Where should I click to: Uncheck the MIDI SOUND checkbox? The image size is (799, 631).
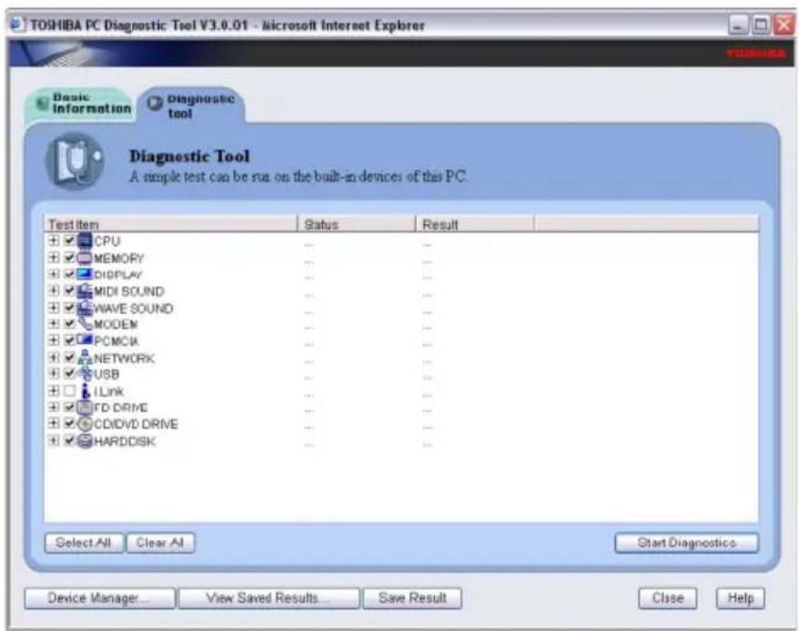[x=70, y=291]
